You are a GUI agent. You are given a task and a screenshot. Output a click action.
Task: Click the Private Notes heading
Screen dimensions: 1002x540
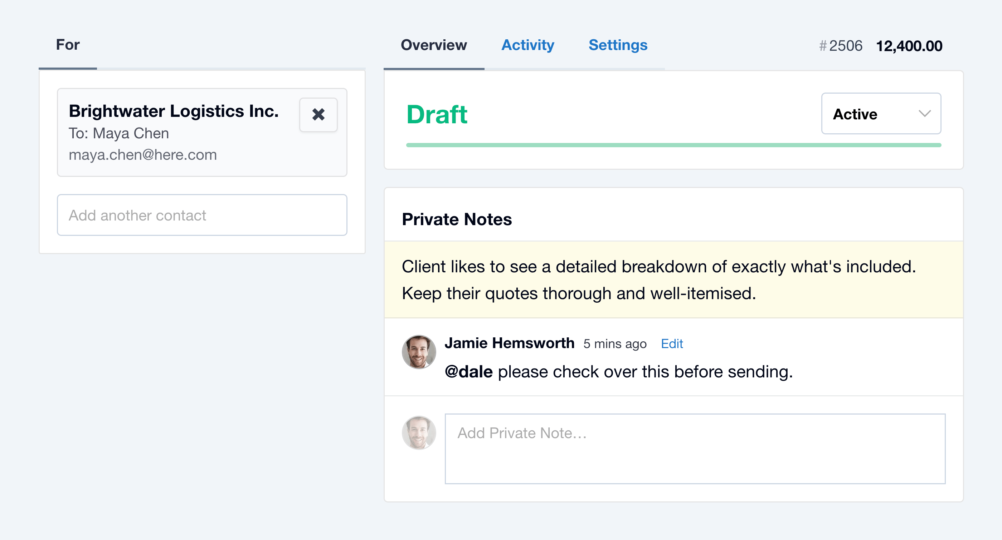point(457,219)
